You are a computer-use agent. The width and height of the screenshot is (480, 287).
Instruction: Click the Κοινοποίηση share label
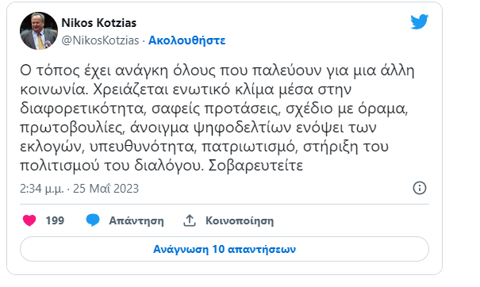240,220
